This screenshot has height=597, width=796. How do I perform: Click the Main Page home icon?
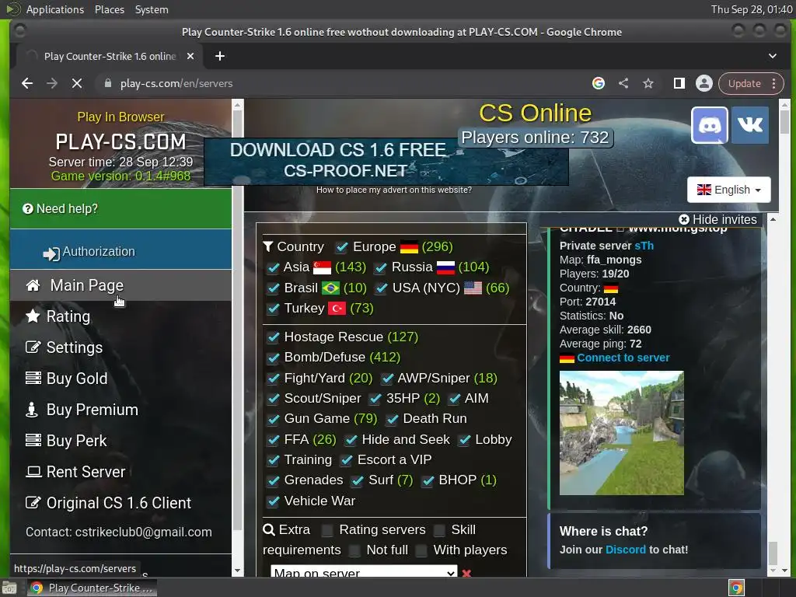33,285
